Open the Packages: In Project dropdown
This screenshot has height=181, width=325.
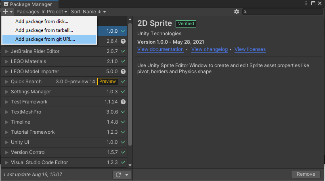42,12
